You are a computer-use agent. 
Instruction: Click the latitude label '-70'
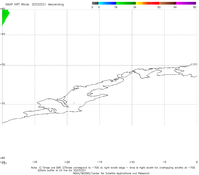pyautogui.click(x=2, y=65)
